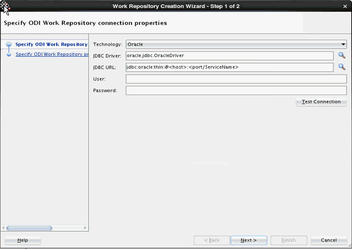Focus the JDBC URL text field

coord(230,67)
